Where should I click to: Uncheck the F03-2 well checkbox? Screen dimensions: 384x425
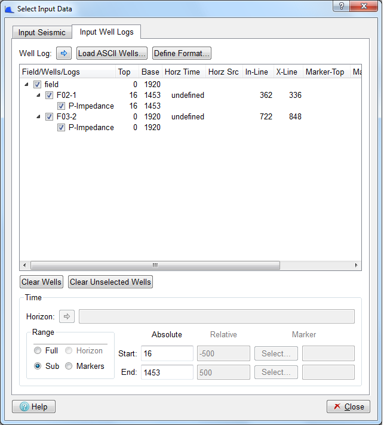click(49, 117)
